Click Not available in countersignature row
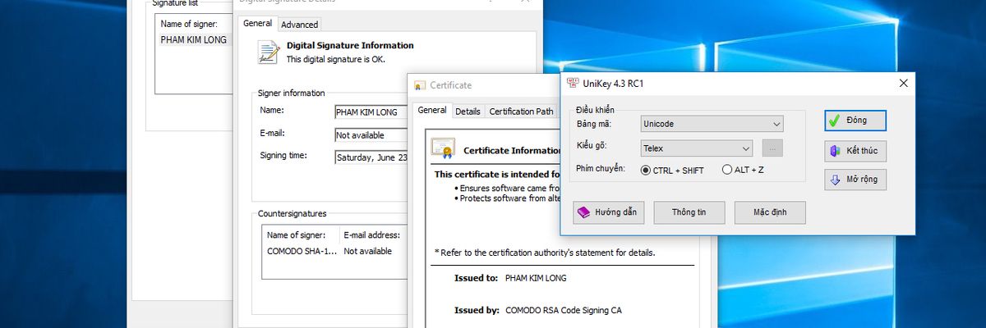Image resolution: width=986 pixels, height=328 pixels. (x=367, y=251)
